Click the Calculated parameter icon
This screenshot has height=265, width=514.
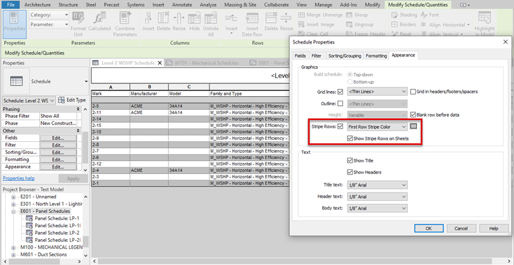98,18
